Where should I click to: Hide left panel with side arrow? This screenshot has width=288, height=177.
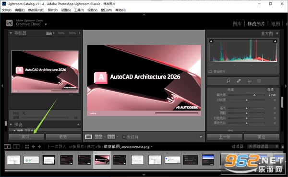click(2, 86)
